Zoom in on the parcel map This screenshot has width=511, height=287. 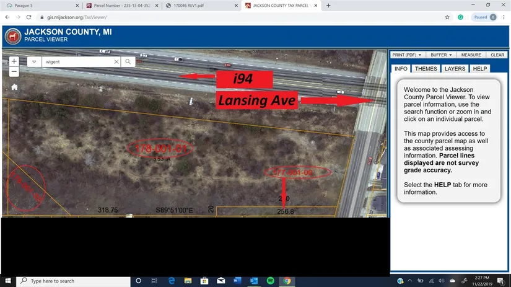coord(14,61)
